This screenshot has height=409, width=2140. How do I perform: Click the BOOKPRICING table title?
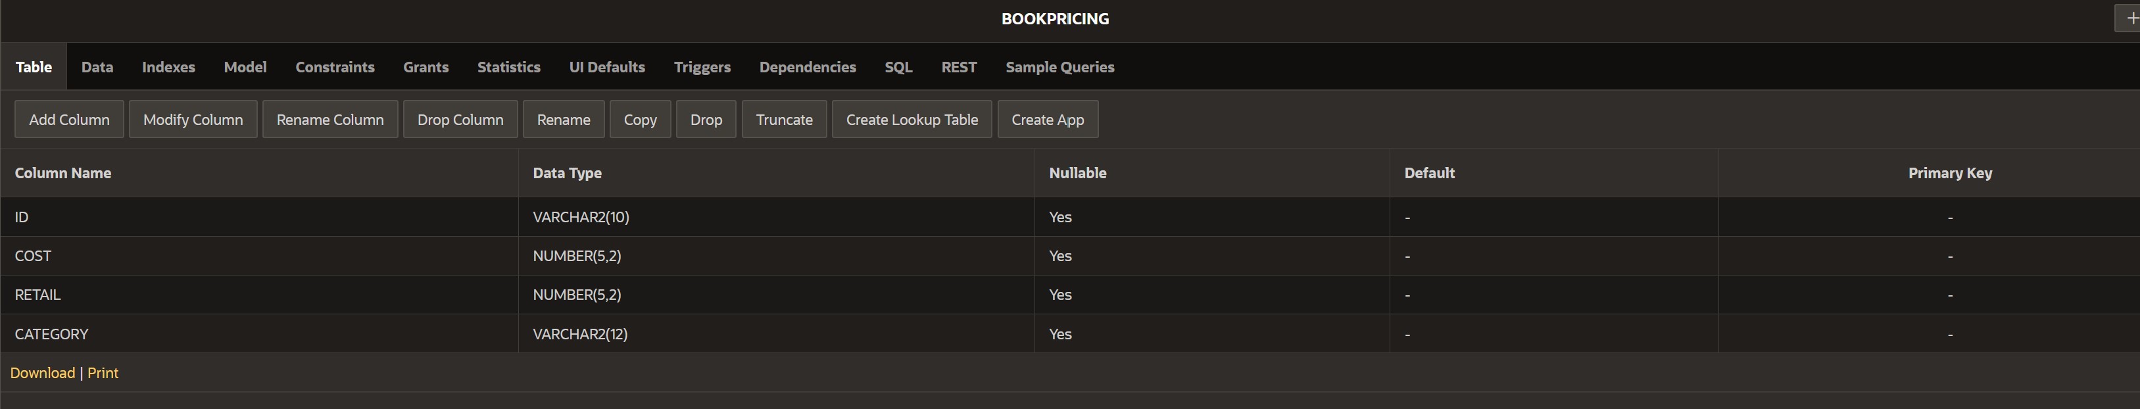(1055, 19)
